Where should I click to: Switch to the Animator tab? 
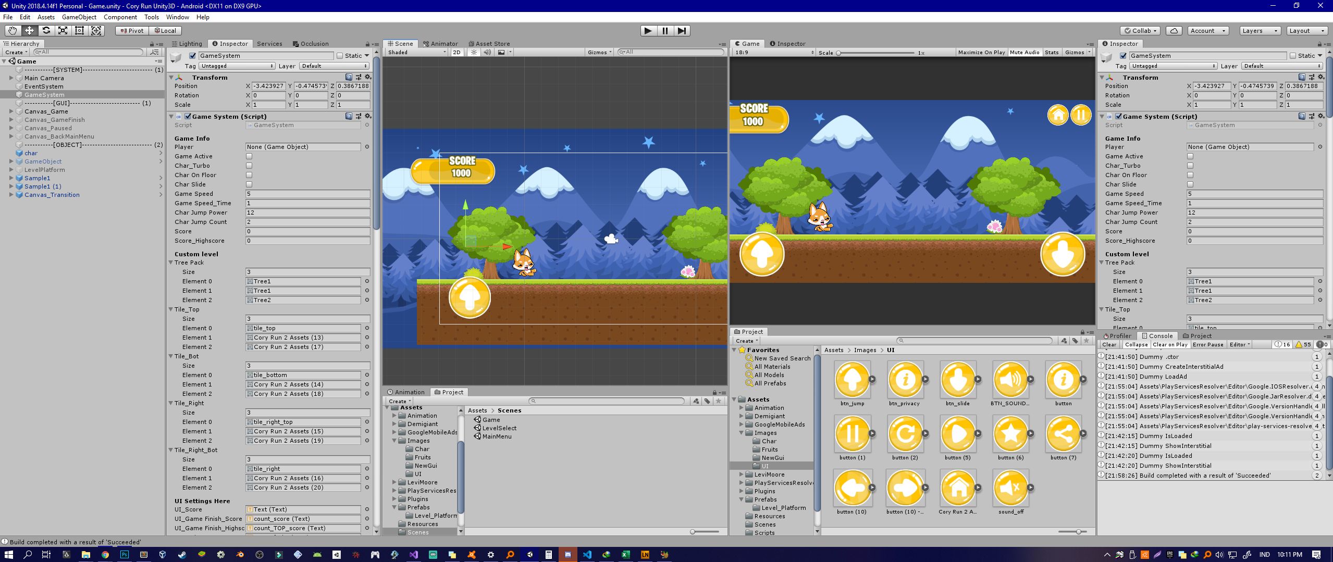tap(440, 44)
